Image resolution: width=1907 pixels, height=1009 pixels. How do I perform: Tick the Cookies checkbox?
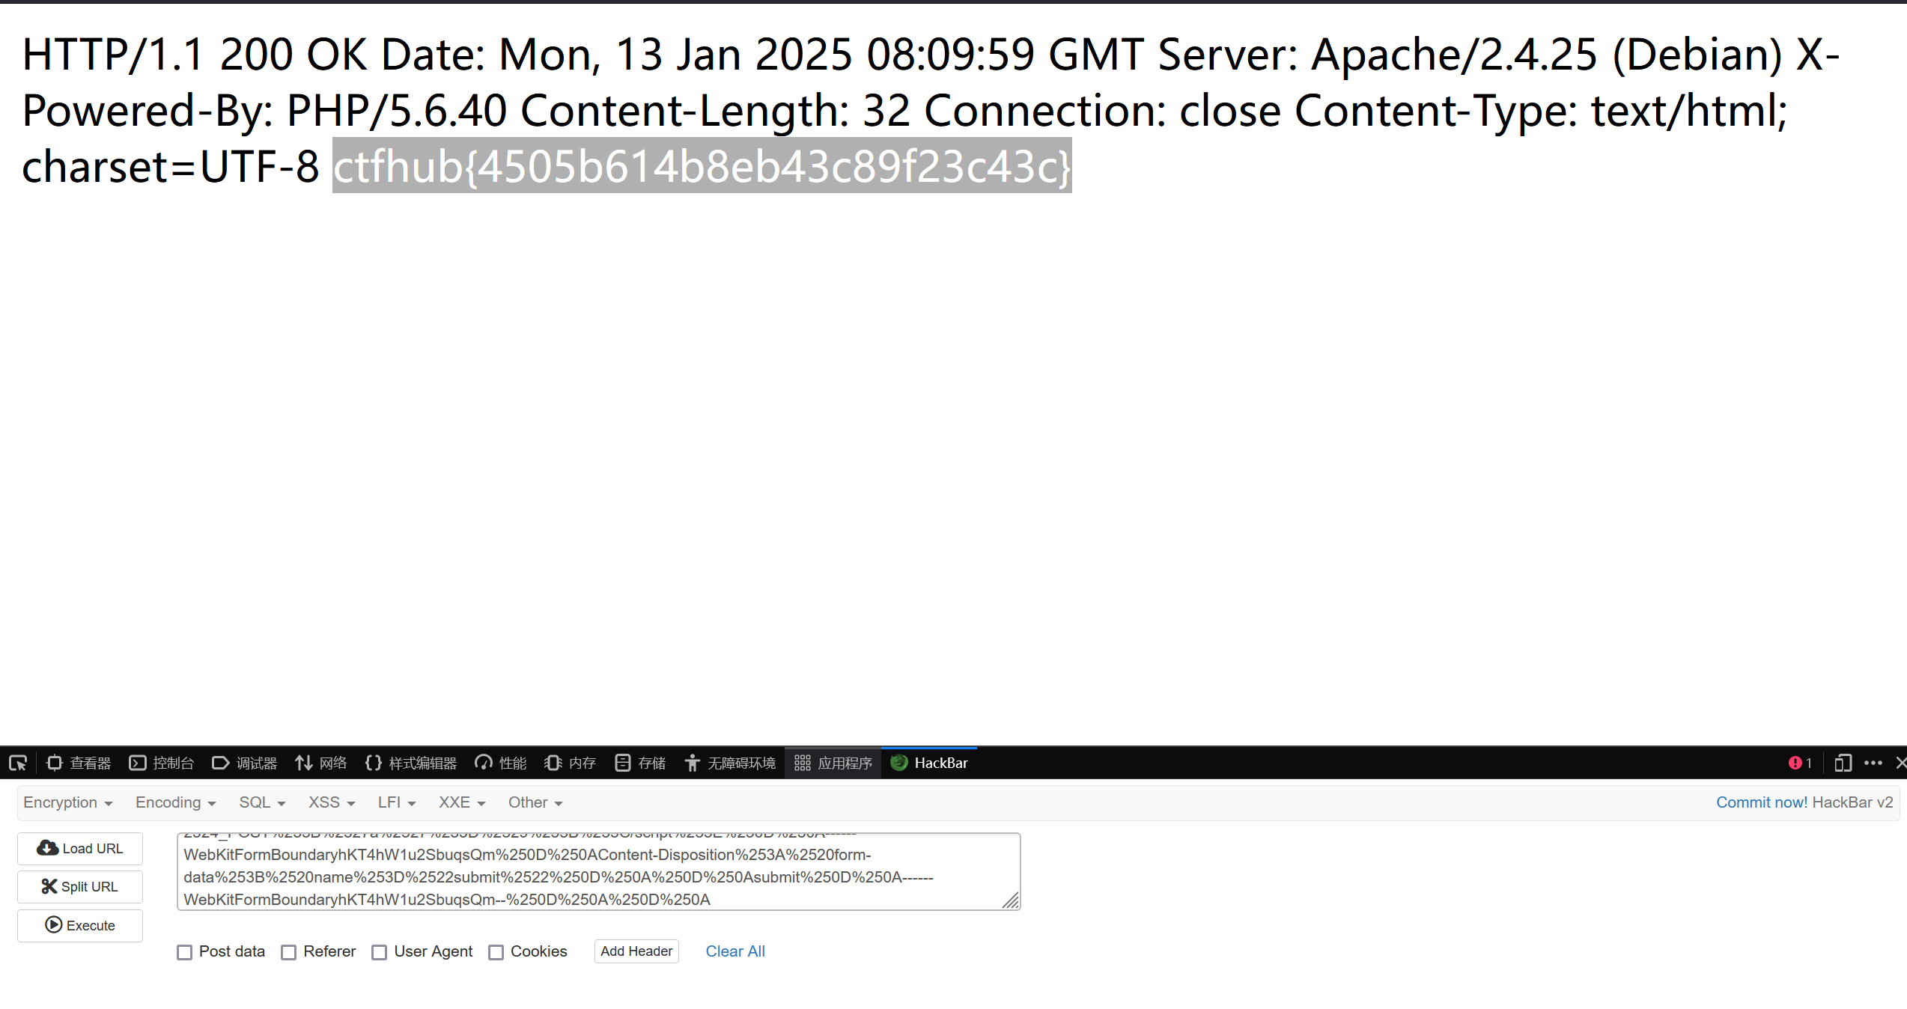coord(496,952)
